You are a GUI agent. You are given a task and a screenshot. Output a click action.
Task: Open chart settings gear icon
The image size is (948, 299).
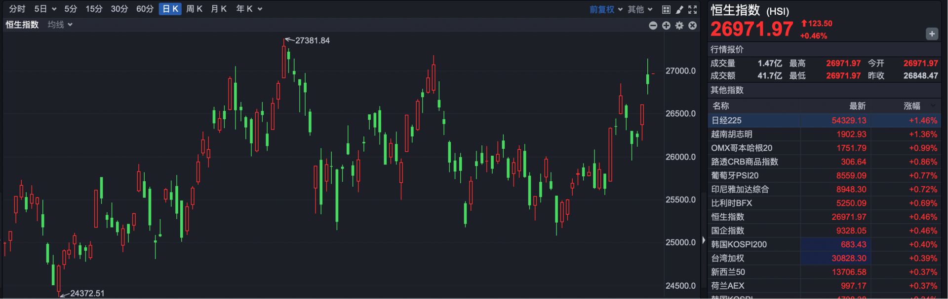pos(679,26)
